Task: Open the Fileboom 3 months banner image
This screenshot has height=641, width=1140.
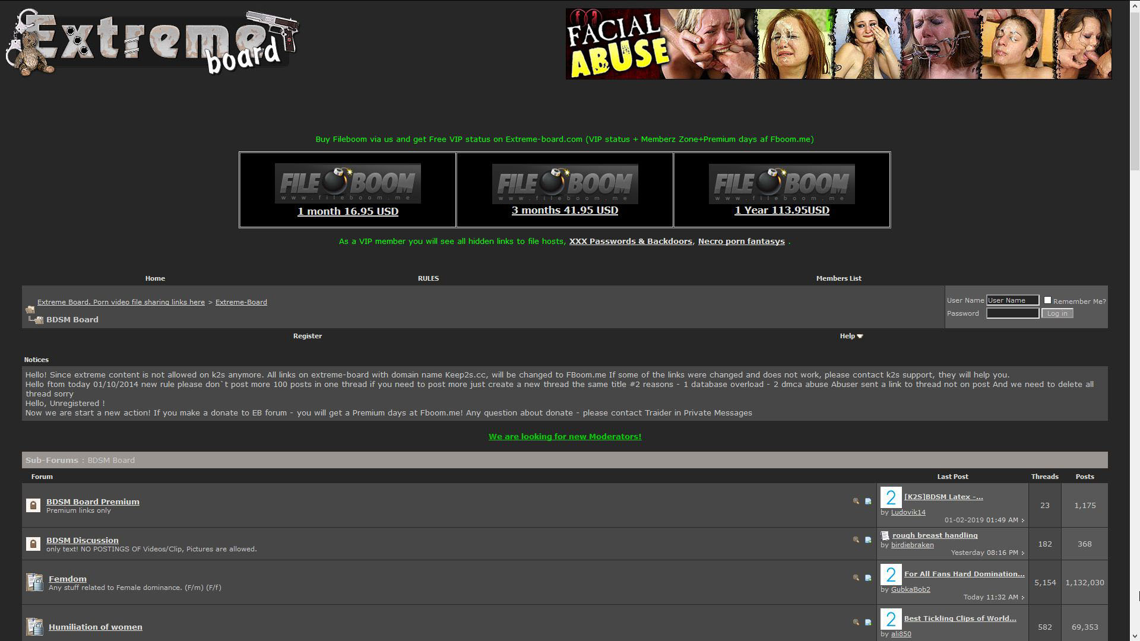Action: click(x=565, y=184)
